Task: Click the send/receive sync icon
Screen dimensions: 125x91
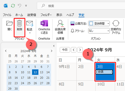Action: coord(13,6)
